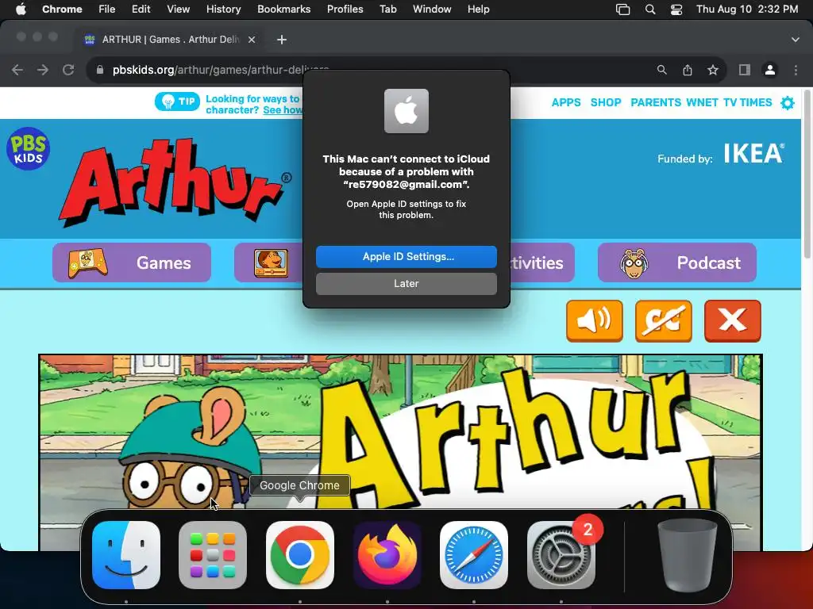The image size is (813, 609).
Task: Click the See how link in tip
Action: click(283, 109)
